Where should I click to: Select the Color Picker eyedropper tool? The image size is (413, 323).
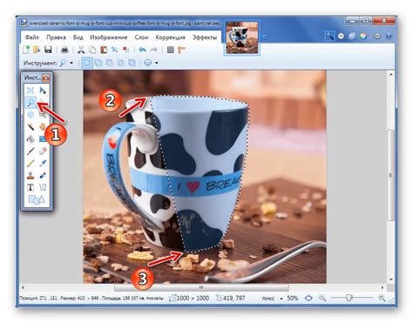43,163
